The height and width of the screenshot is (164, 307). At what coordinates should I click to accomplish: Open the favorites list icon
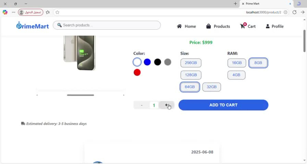[48, 12]
